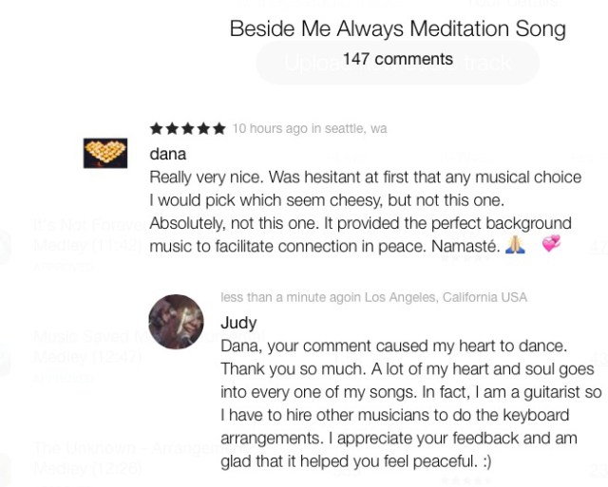Image resolution: width=608 pixels, height=487 pixels.
Task: Click the 'Beside Me Always Meditation Song' title
Action: [x=398, y=28]
